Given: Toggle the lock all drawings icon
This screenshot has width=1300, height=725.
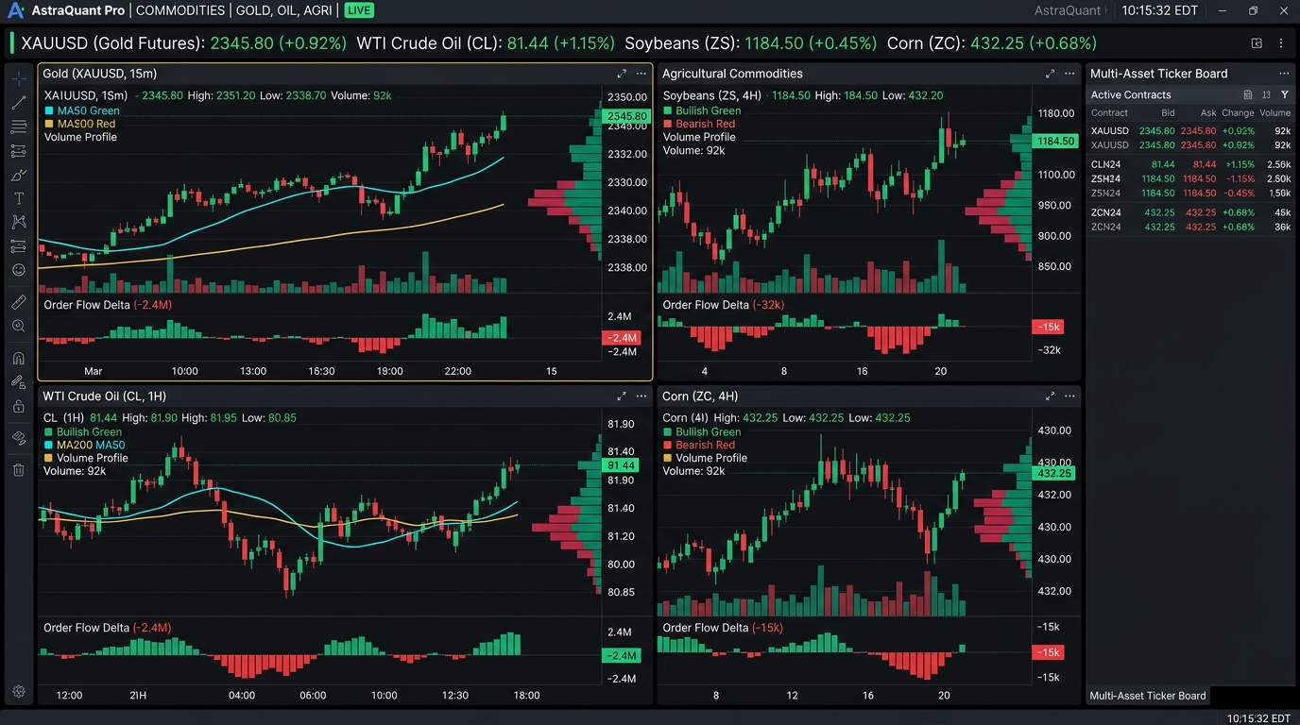Looking at the screenshot, I should 19,406.
